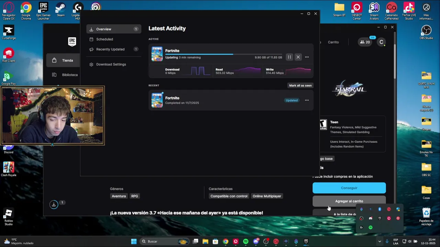
Task: Open the Recently Updated section
Action: coord(113,49)
